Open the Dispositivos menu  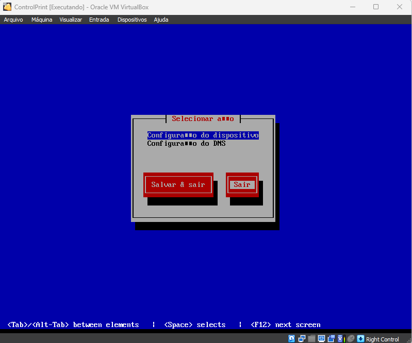132,20
